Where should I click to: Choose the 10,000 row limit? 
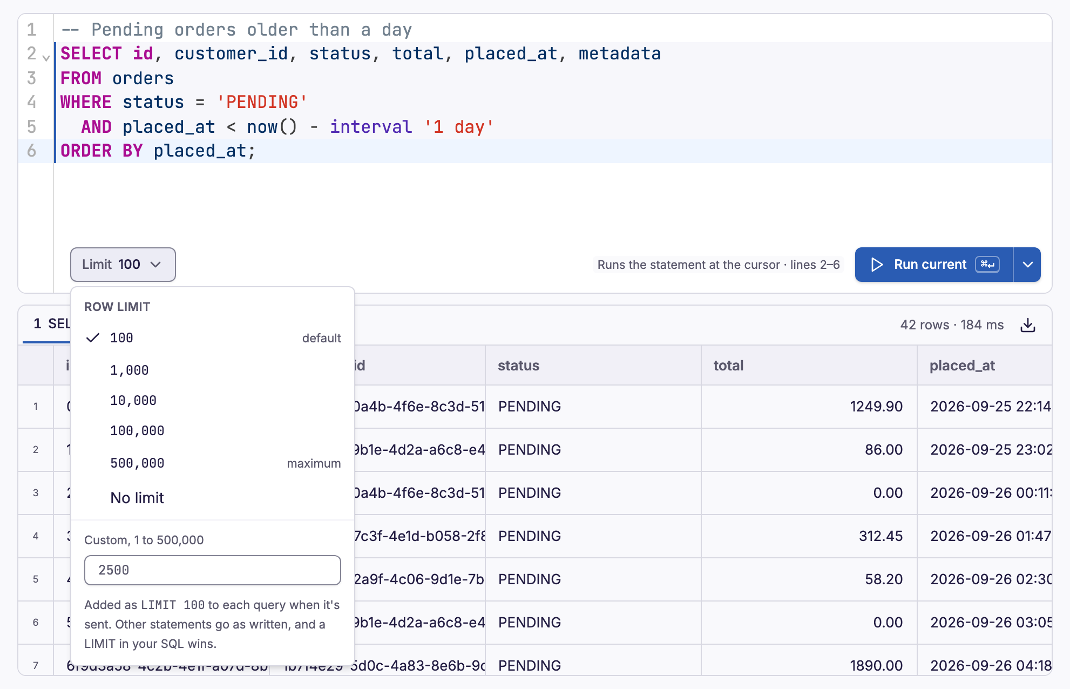[x=213, y=400]
